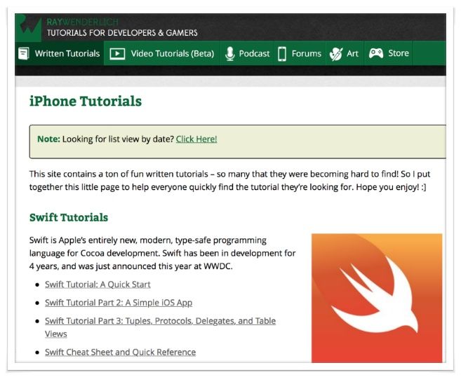Click the Store gamepad icon
The image size is (461, 377).
click(376, 53)
